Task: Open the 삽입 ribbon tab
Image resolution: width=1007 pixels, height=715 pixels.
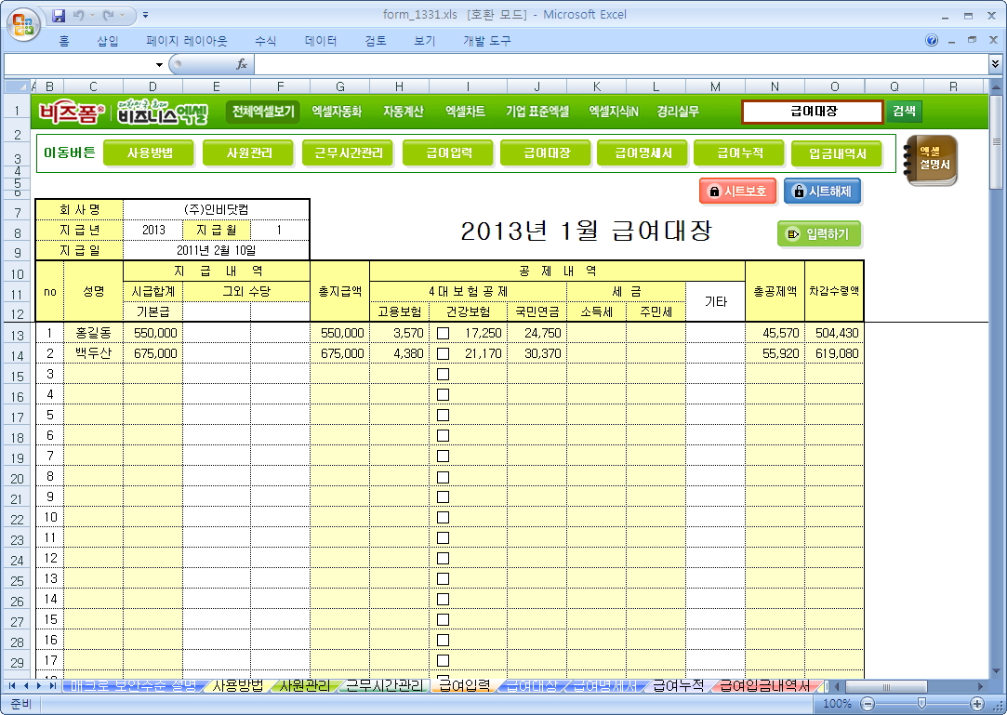Action: [108, 41]
